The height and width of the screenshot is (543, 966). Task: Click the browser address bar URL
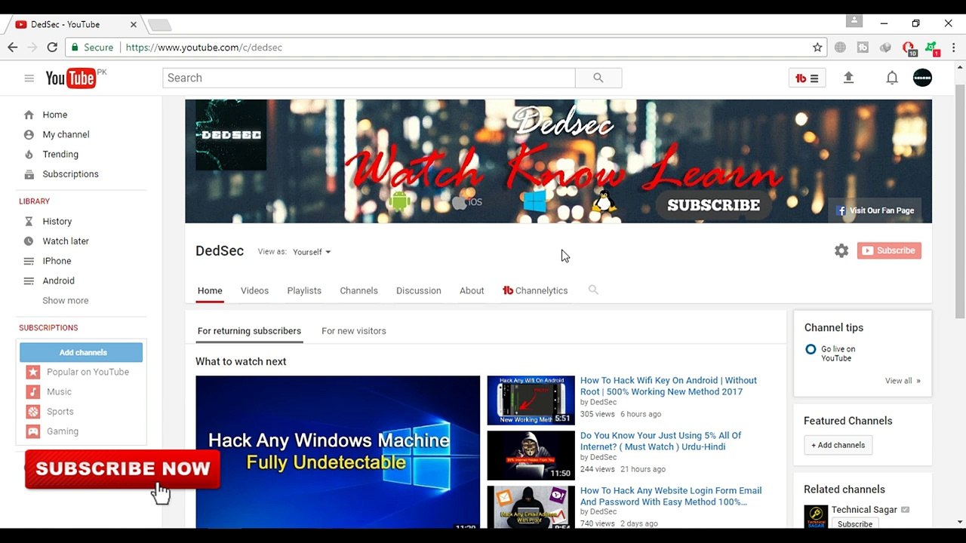pos(204,47)
